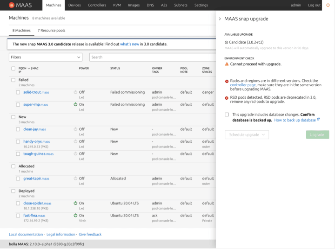This screenshot has height=249, width=335.
Task: Open How to back up database link
Action: 295,120
